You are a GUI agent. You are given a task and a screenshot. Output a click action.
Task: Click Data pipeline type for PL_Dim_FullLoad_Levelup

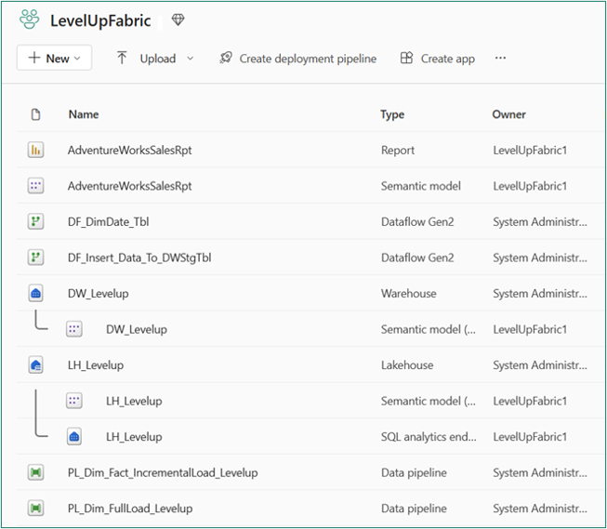414,509
